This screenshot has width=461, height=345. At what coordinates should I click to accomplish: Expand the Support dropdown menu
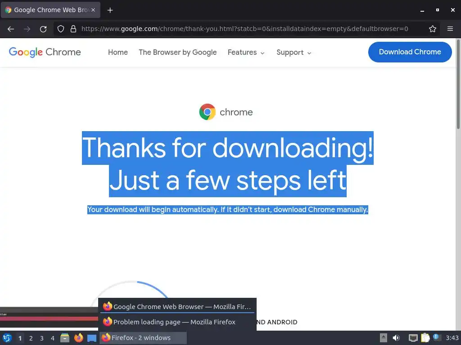click(294, 52)
